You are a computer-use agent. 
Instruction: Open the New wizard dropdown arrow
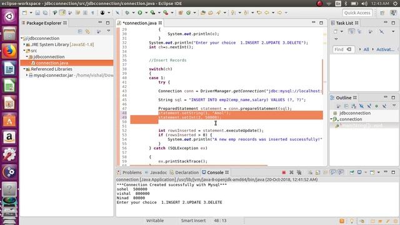pyautogui.click(x=31, y=12)
